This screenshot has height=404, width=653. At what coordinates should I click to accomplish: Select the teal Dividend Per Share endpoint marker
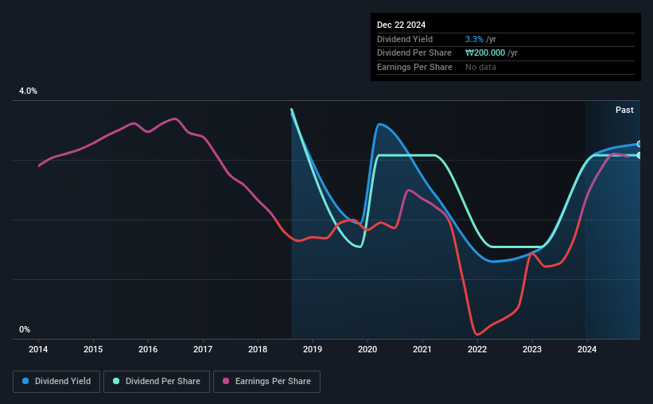click(x=639, y=155)
